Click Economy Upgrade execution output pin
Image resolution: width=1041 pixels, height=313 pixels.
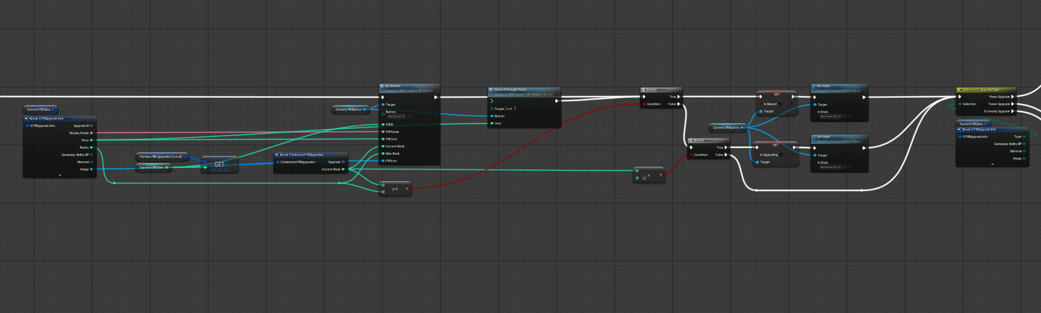coord(1013,111)
